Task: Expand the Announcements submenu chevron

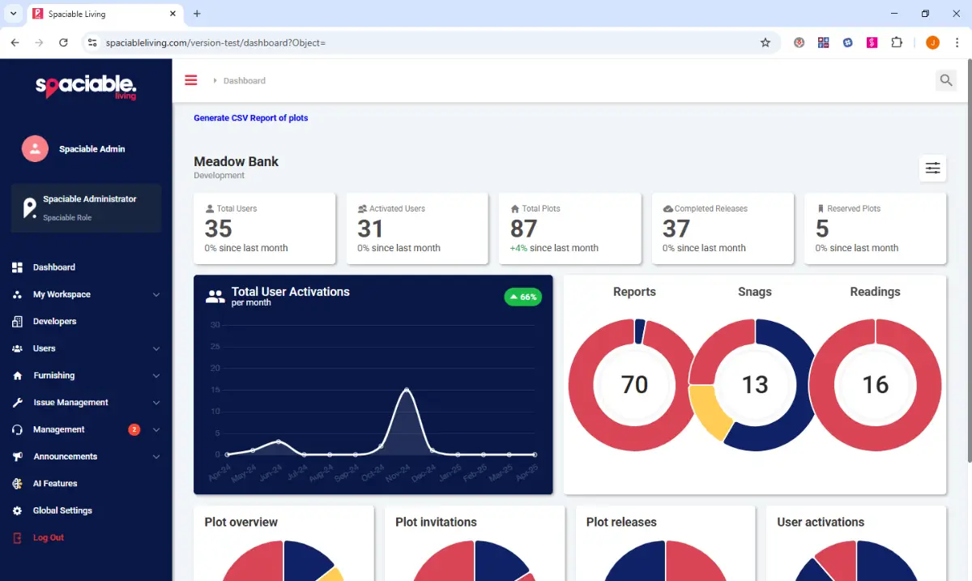Action: point(156,457)
